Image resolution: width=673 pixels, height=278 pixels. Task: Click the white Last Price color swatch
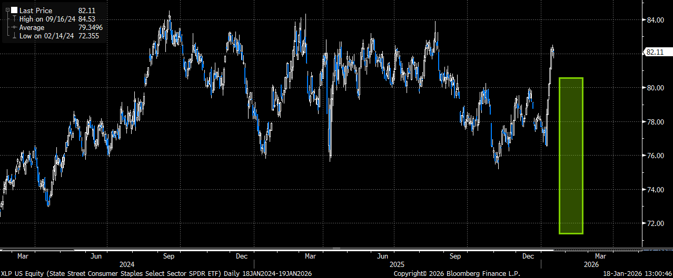point(14,11)
